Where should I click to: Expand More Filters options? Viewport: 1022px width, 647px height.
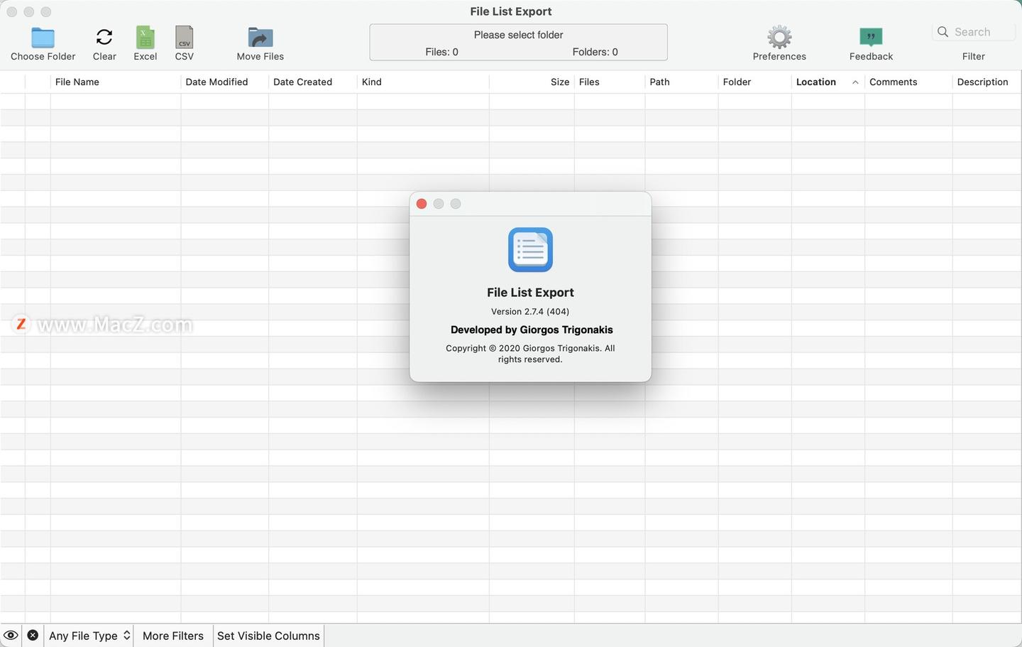172,635
